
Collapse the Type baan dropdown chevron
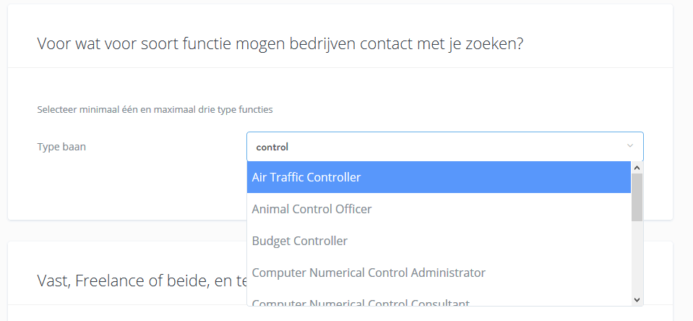629,146
